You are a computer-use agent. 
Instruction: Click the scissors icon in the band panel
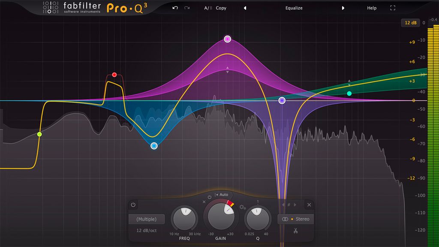pyautogui.click(x=295, y=231)
